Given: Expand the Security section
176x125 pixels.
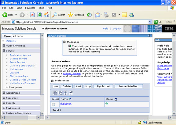Looking at the screenshot, I should (4, 103).
